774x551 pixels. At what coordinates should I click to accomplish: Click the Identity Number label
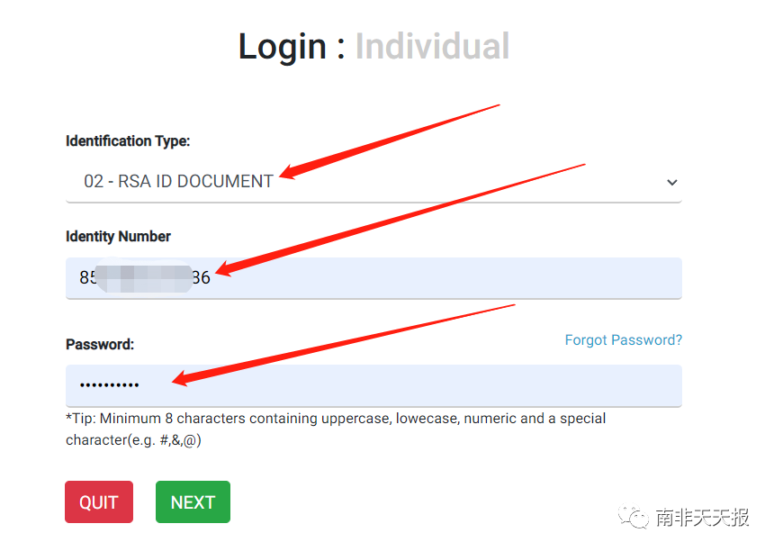(x=118, y=237)
